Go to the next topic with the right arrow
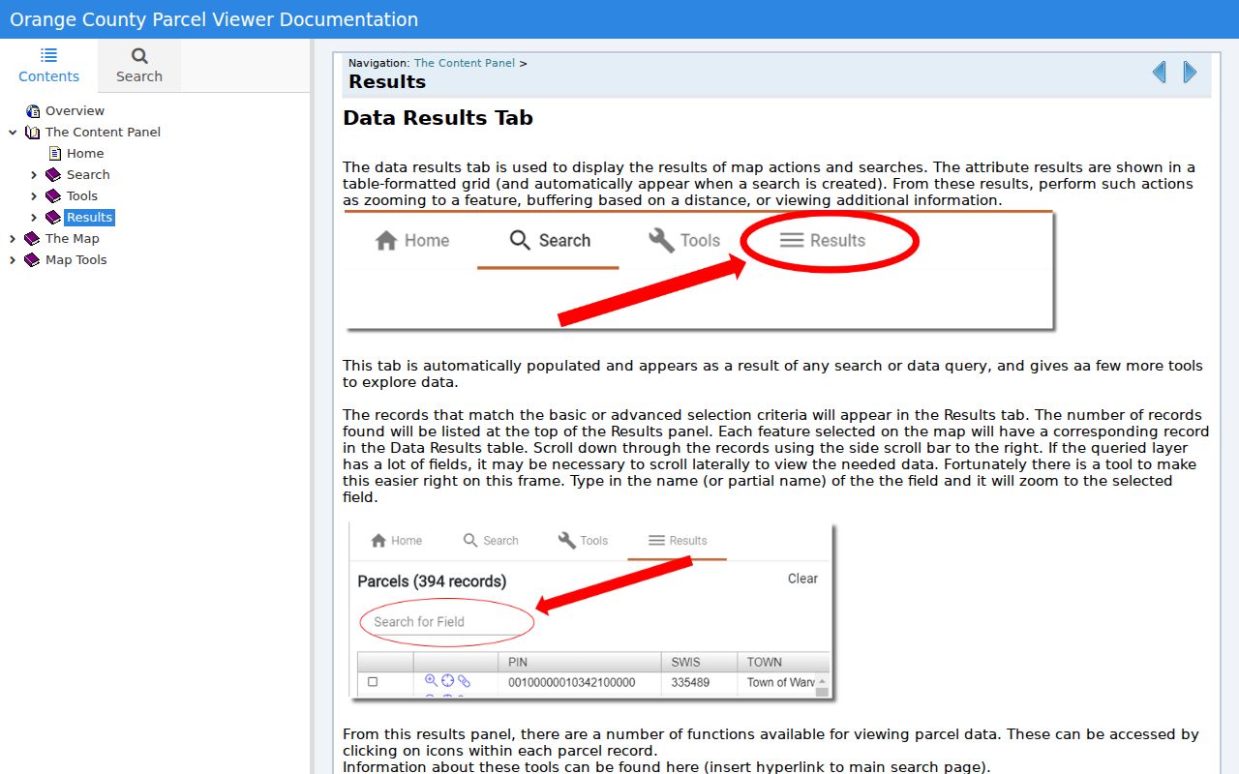1239x774 pixels. click(x=1190, y=72)
